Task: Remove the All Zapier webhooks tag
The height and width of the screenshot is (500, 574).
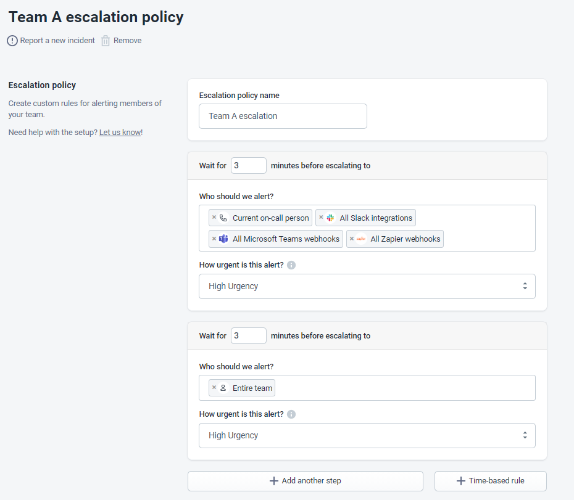Action: click(x=352, y=239)
